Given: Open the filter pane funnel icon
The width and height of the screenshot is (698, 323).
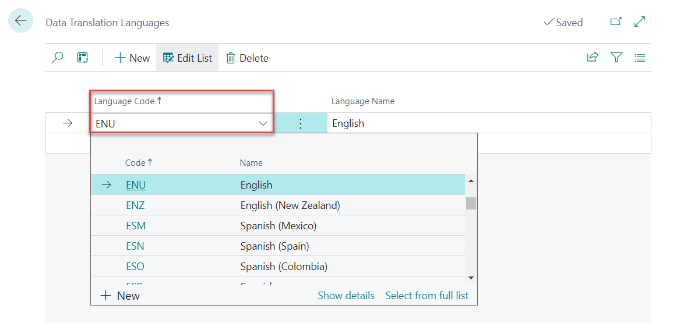Looking at the screenshot, I should coord(616,57).
